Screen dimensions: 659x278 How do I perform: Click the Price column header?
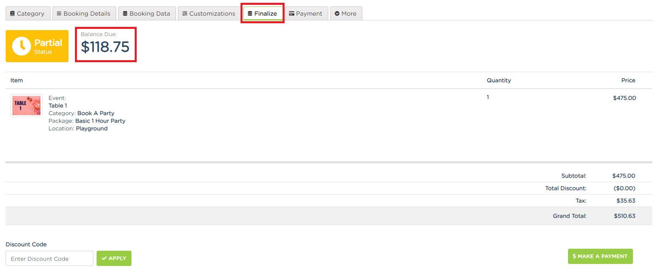(628, 80)
